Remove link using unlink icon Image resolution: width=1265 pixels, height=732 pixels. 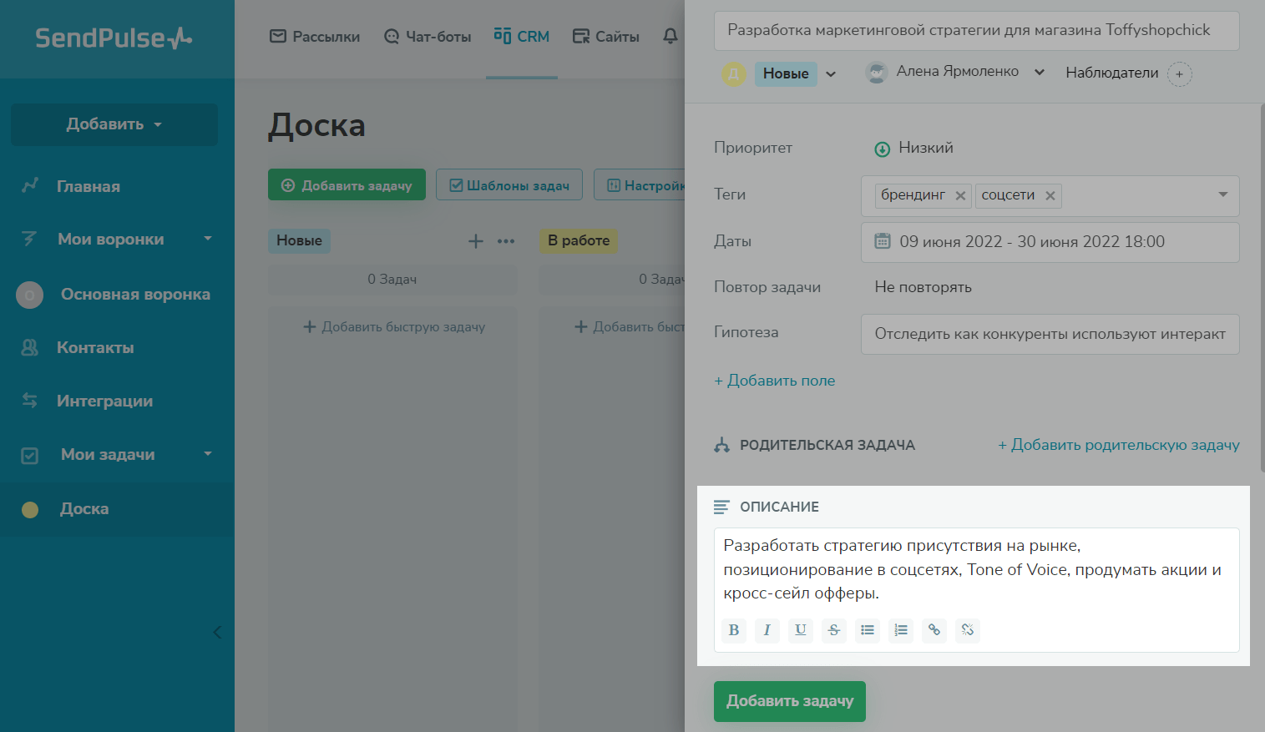(968, 630)
